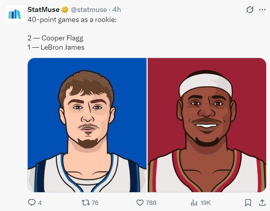The height and width of the screenshot is (211, 270).
Task: Click the StatMuse display name
Action: coord(43,9)
